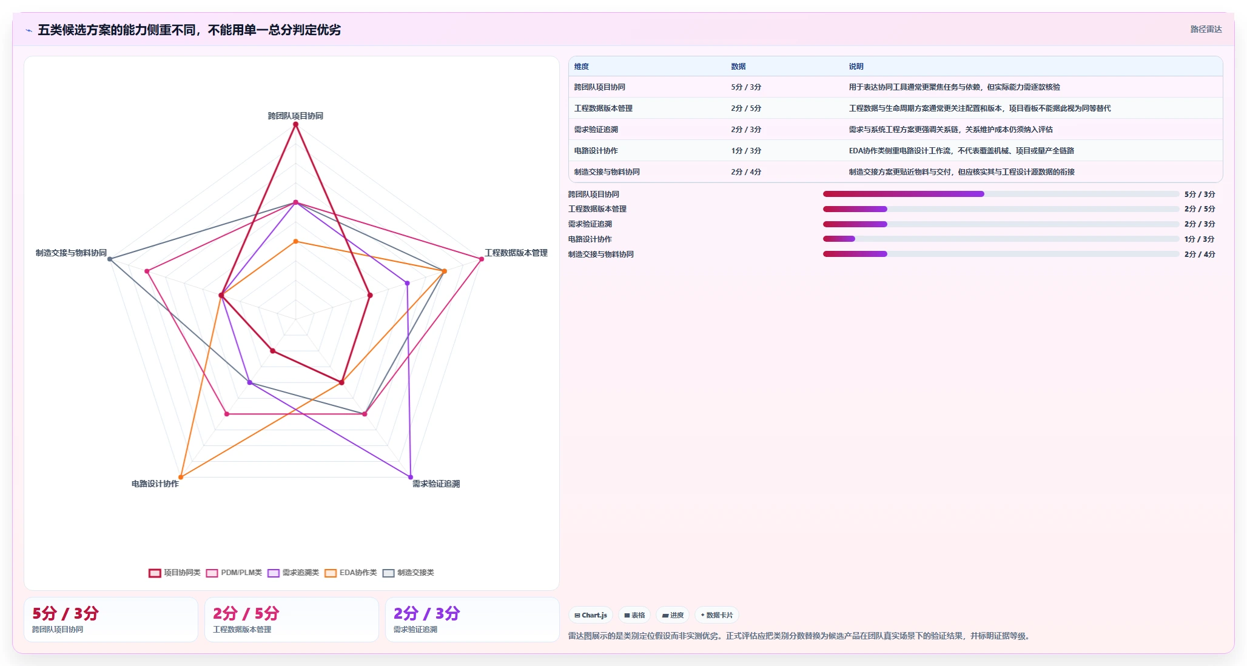Viewport: 1247px width, 666px height.
Task: Click the 路径雷达 label in the header
Action: (1206, 29)
